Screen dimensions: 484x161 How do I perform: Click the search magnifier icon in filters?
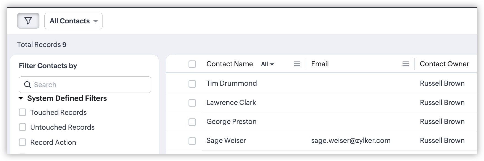28,85
